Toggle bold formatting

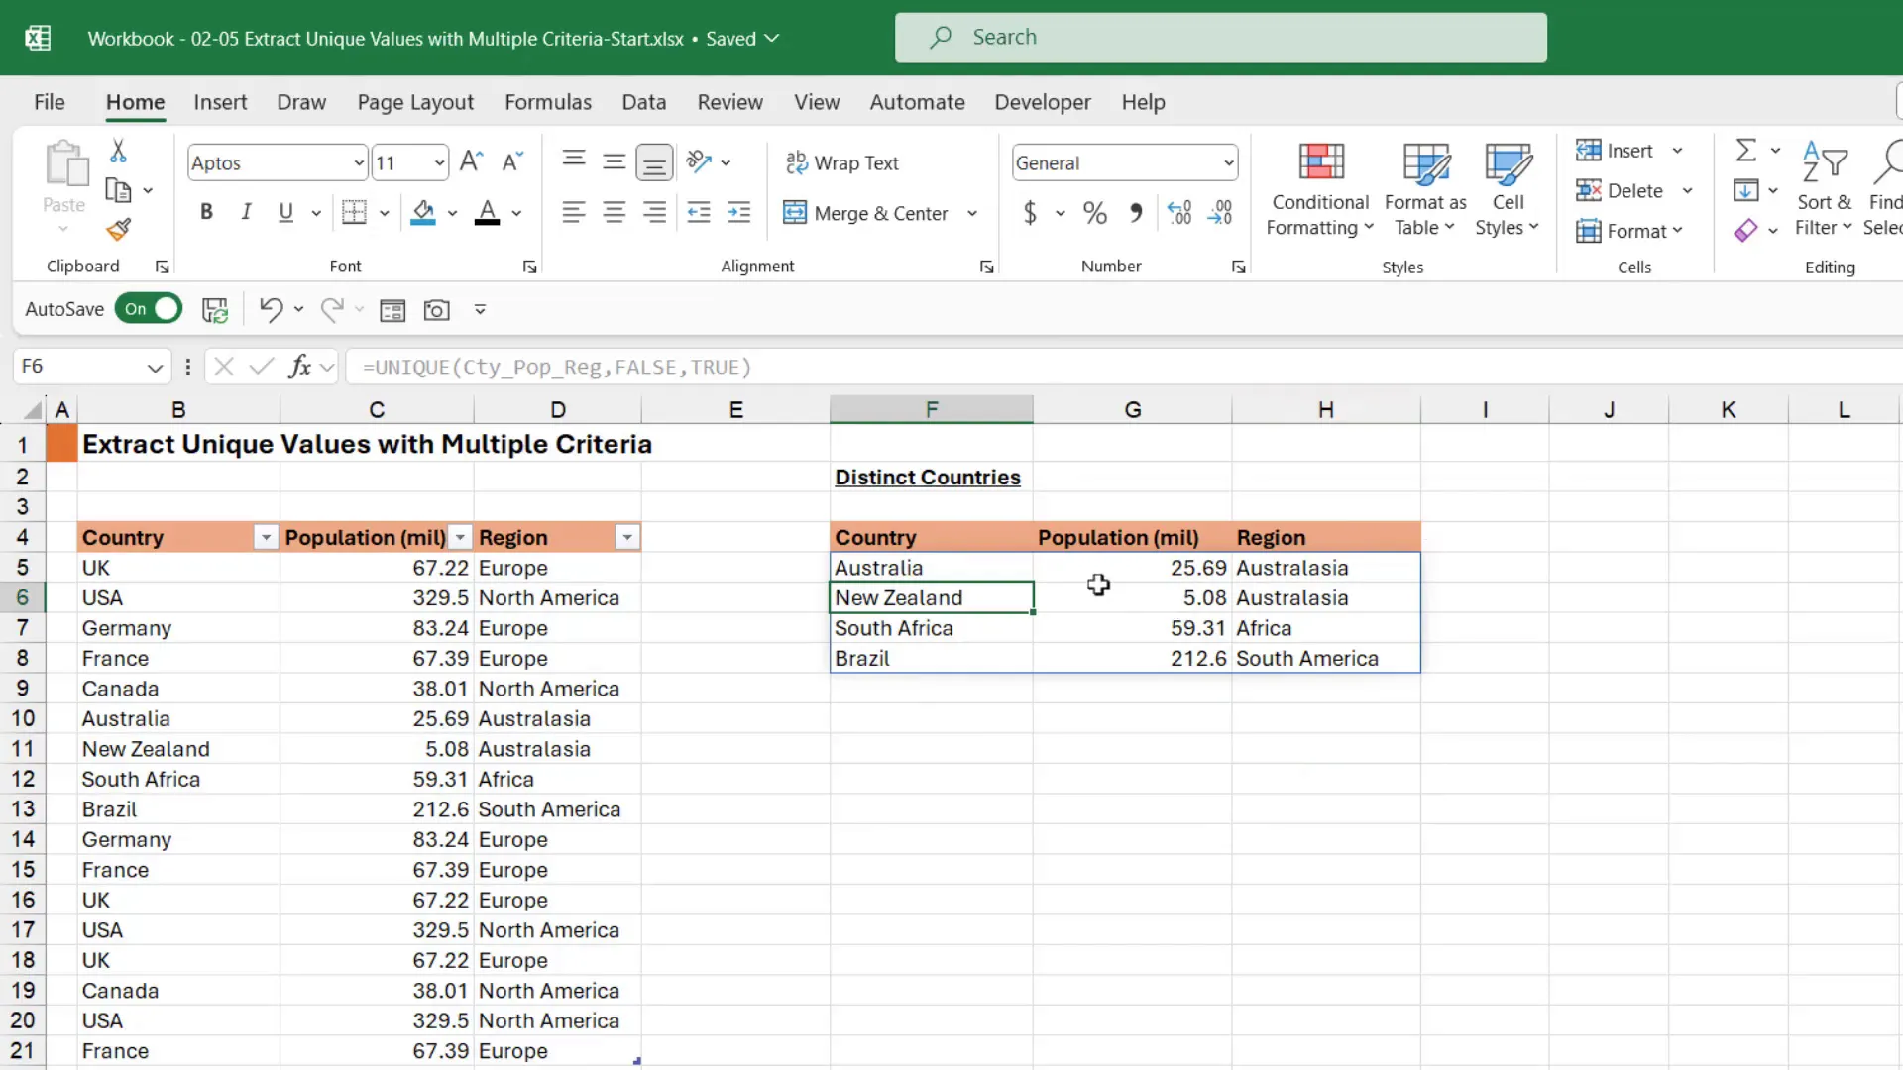click(x=206, y=212)
